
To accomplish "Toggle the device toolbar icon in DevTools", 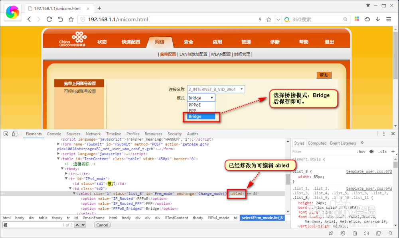I will [x=14, y=134].
